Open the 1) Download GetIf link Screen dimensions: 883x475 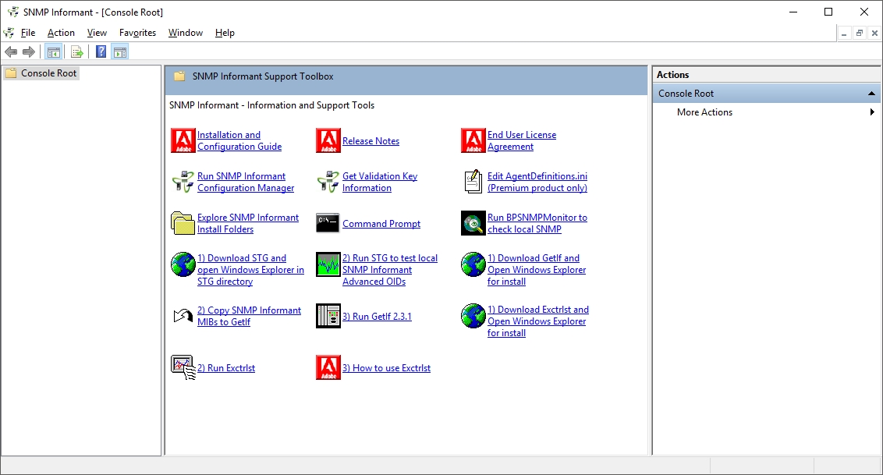pyautogui.click(x=537, y=270)
